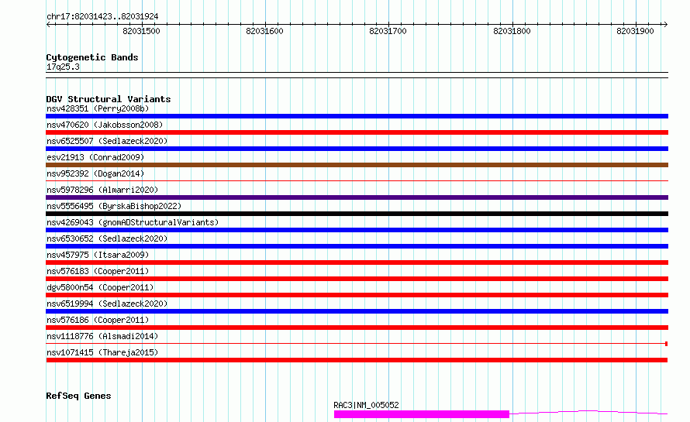Click variant label nsv5978296 (Almarri2020)
The image size is (690, 422).
coord(102,190)
